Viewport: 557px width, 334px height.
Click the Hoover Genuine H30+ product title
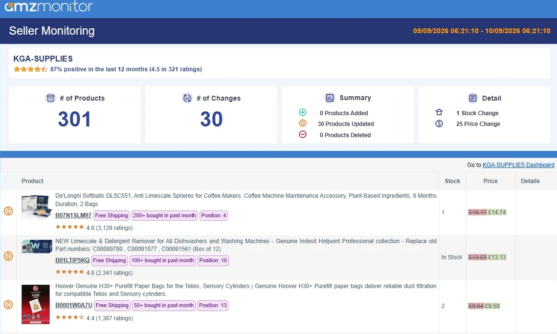[x=246, y=290]
